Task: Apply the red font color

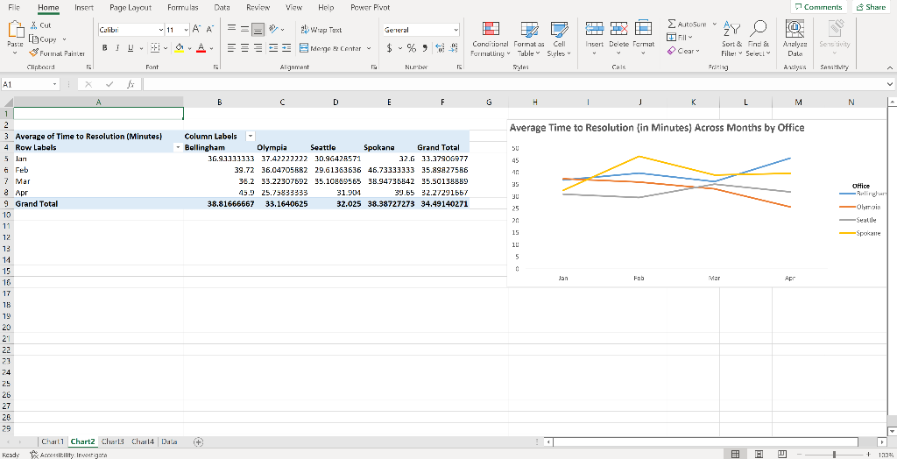Action: tap(201, 48)
